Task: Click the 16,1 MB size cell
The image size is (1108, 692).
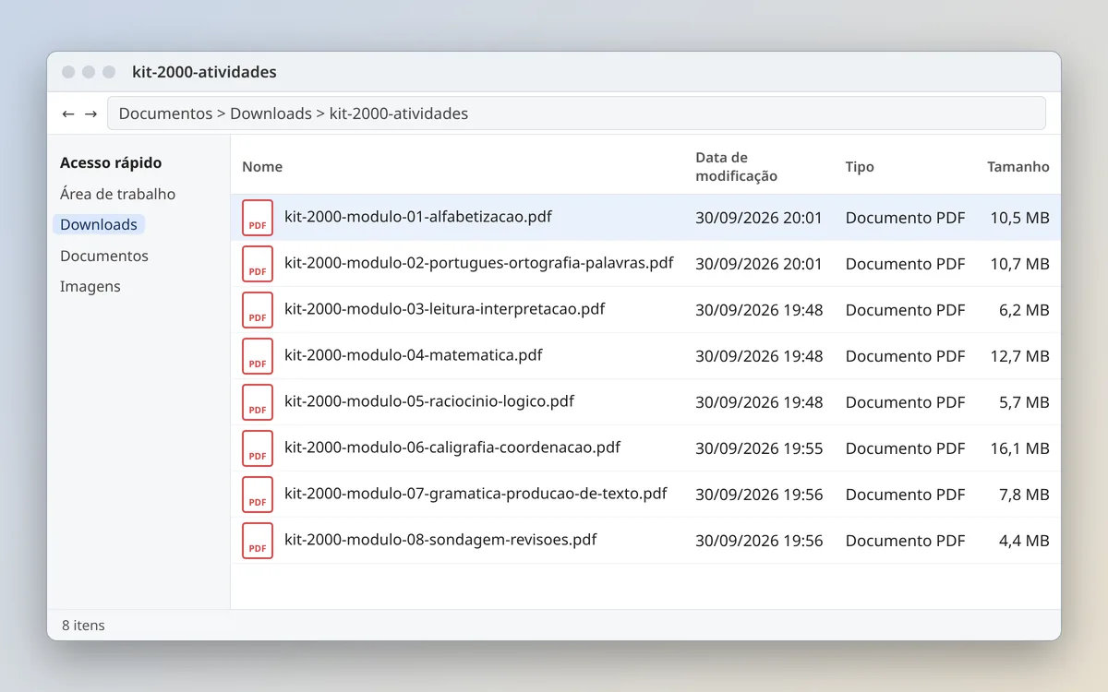Action: (1020, 448)
